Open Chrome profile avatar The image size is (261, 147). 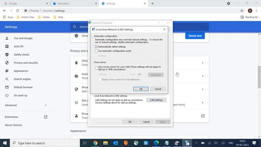click(x=250, y=11)
